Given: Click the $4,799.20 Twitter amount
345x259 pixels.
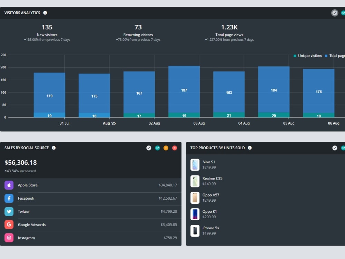Looking at the screenshot, I should [x=169, y=211].
